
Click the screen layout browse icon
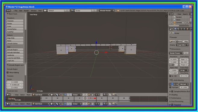pos(46,11)
